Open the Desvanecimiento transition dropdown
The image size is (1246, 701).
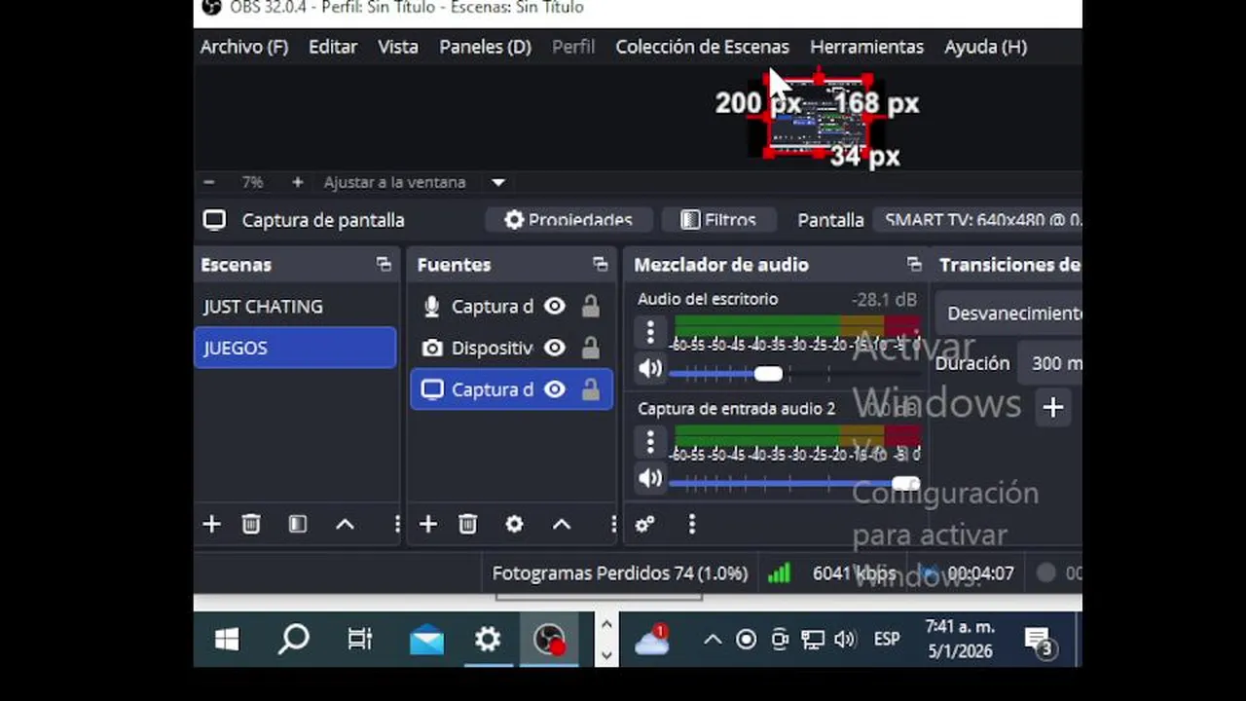(1009, 314)
